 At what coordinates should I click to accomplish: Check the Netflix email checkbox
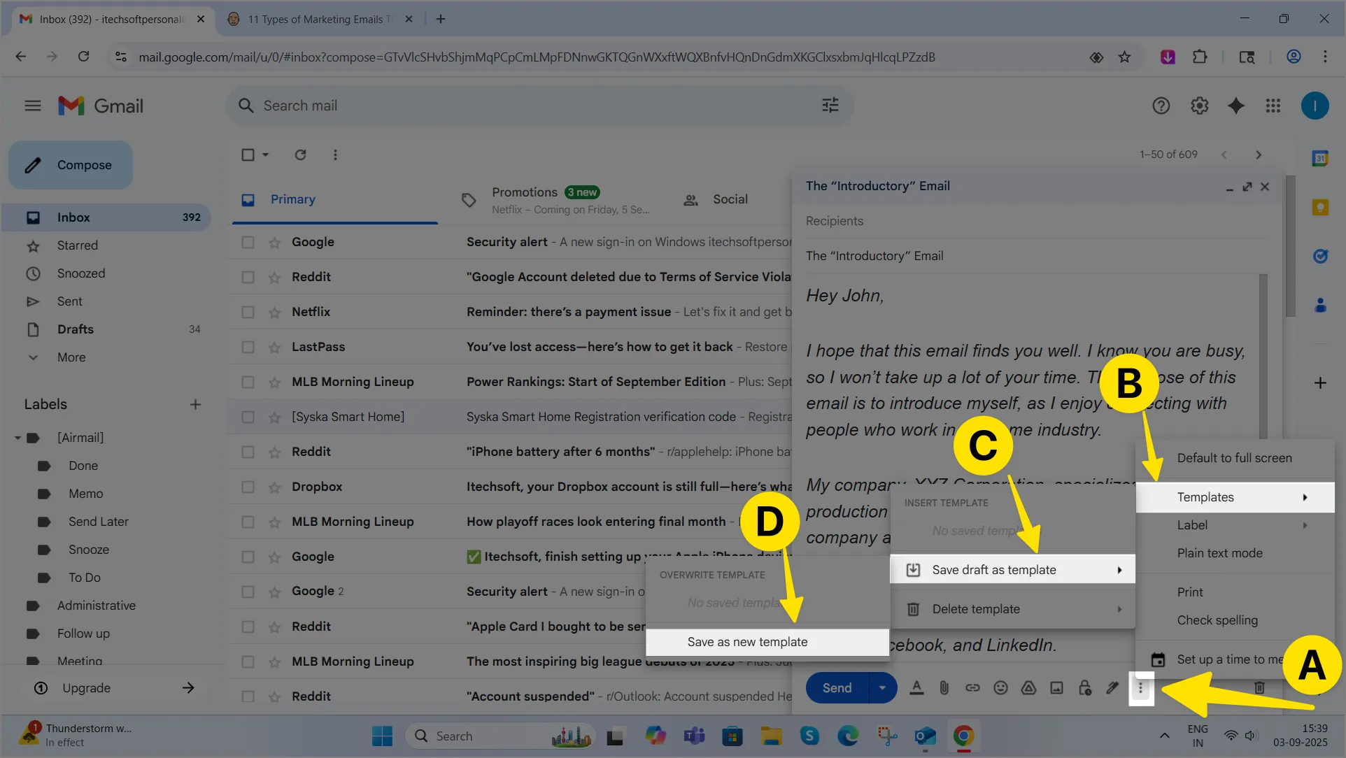click(248, 312)
